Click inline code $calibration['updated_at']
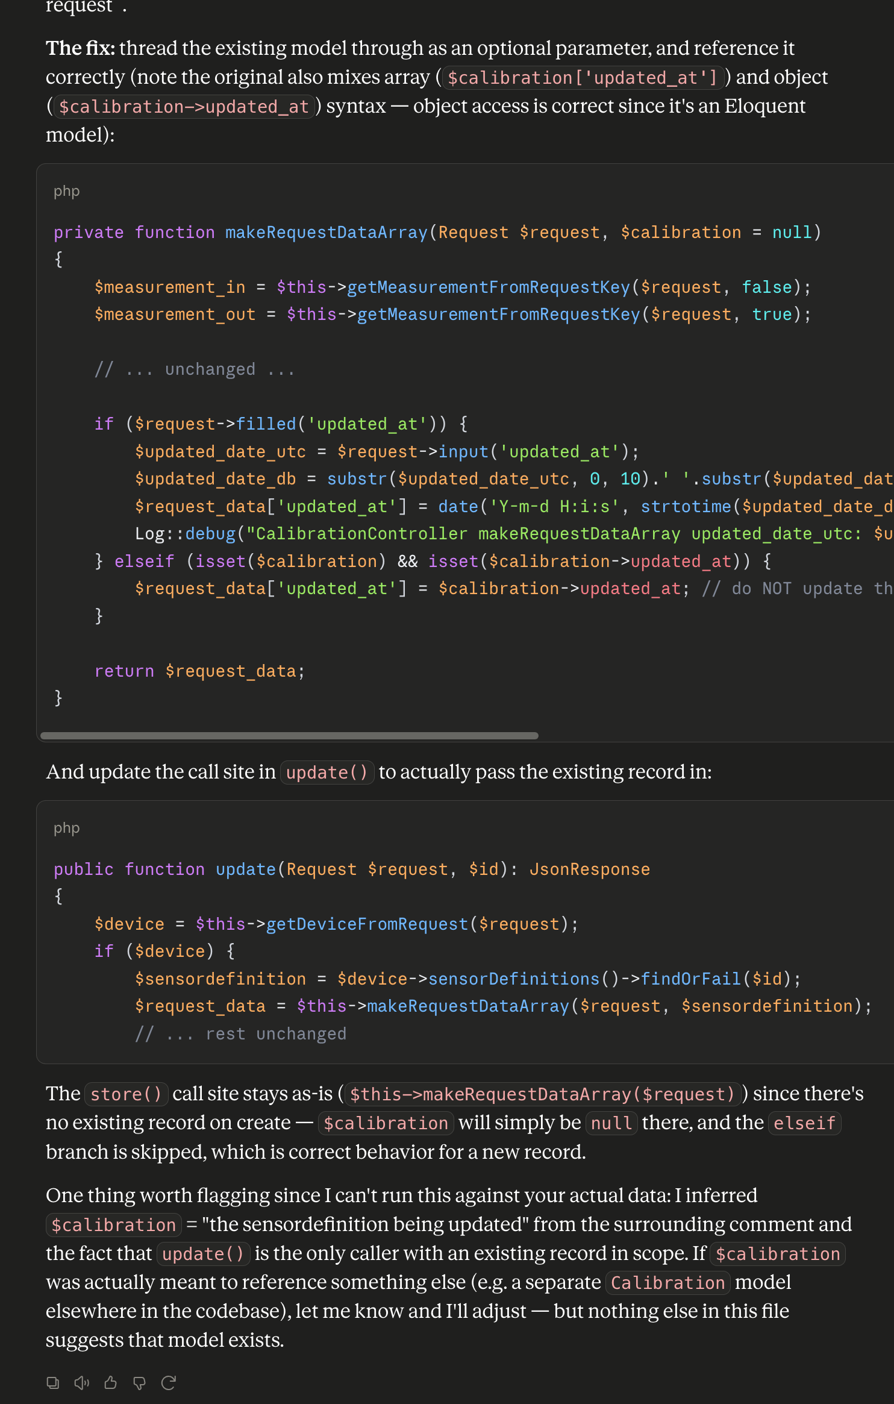 583,78
